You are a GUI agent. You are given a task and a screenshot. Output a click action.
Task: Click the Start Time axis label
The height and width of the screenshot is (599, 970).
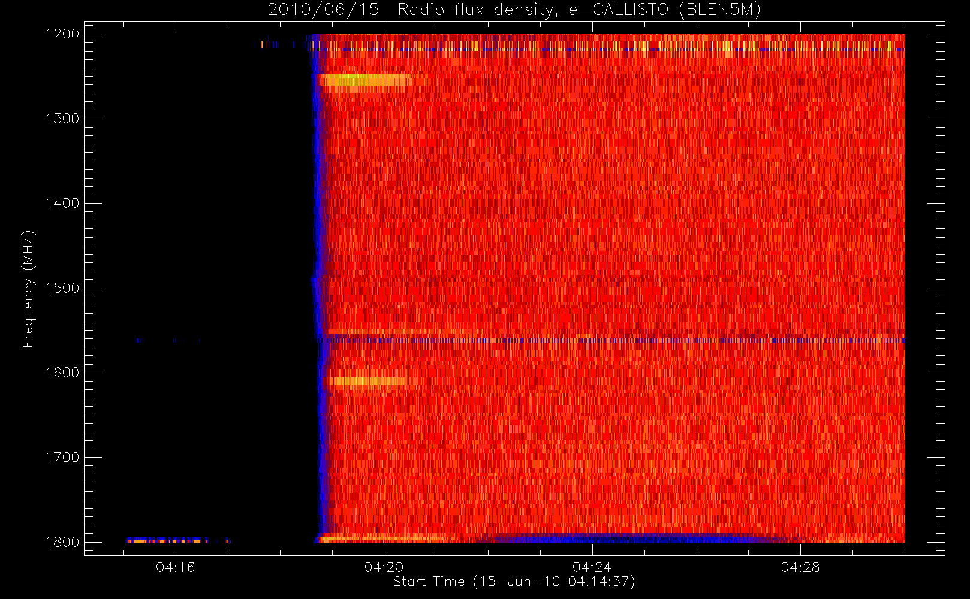514,582
